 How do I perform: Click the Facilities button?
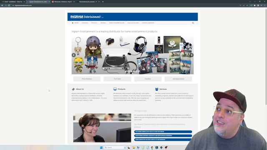click(x=148, y=79)
